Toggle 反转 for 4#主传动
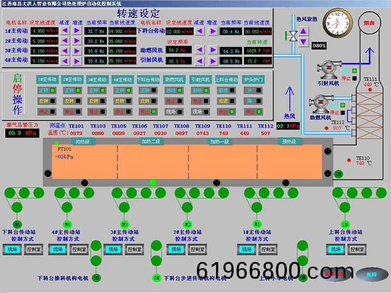 pyautogui.click(x=123, y=101)
